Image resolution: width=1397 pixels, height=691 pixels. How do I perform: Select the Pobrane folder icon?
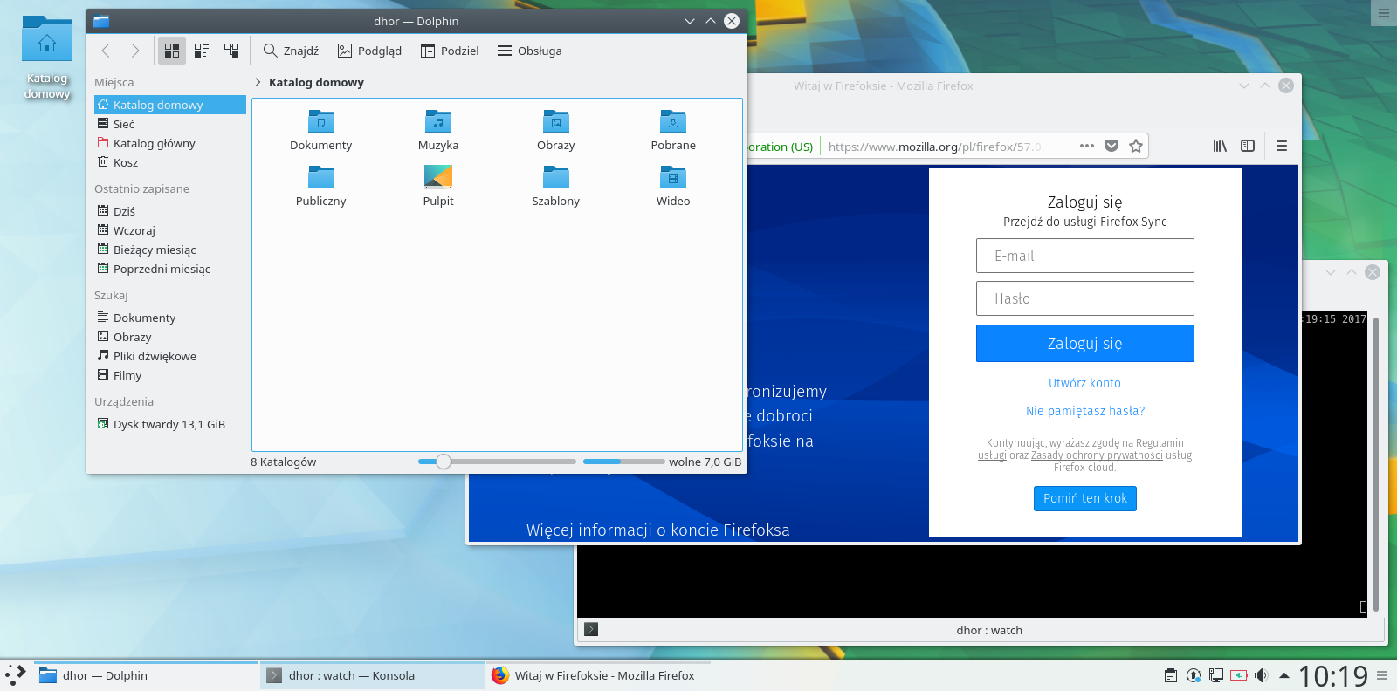(x=673, y=121)
